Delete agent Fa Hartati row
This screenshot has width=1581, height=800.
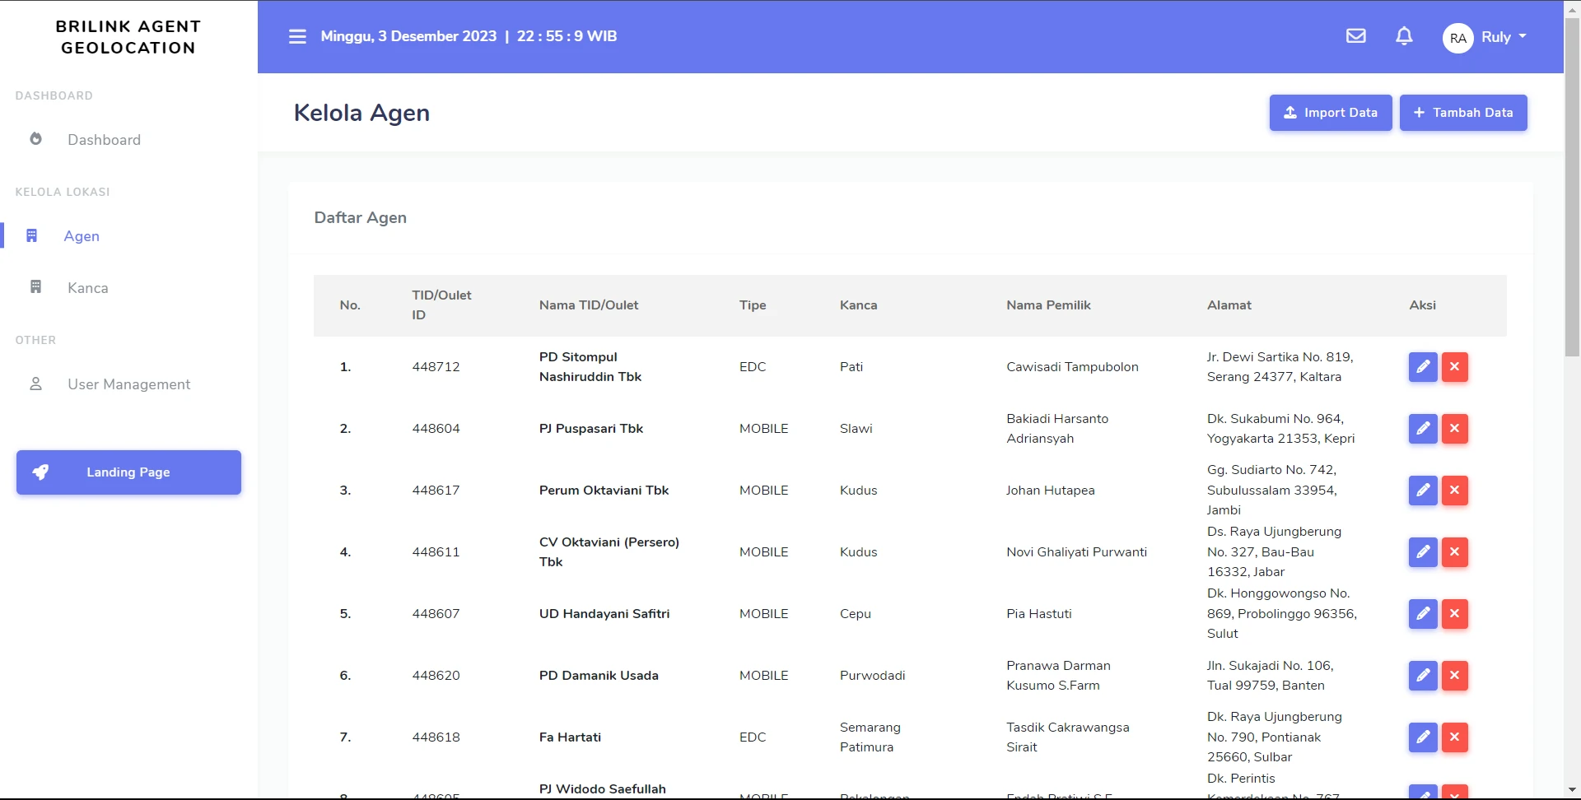point(1454,737)
